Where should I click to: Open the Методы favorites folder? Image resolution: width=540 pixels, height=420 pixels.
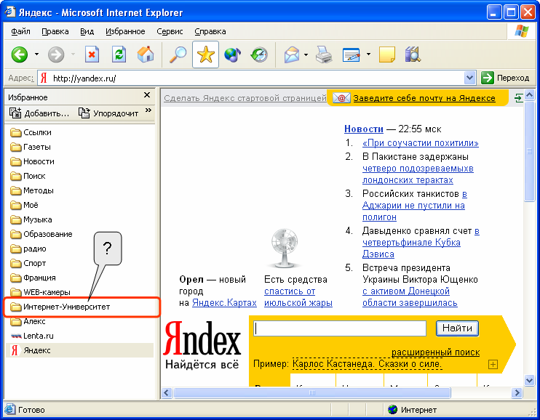(x=32, y=190)
